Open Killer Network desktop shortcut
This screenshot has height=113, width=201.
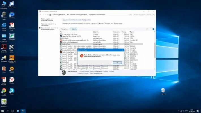(12, 49)
